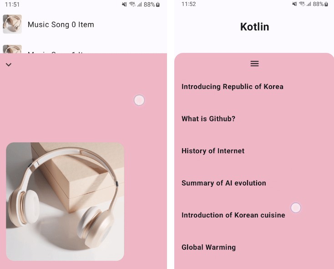The width and height of the screenshot is (334, 269).
Task: Select History of Internet item
Action: click(213, 151)
